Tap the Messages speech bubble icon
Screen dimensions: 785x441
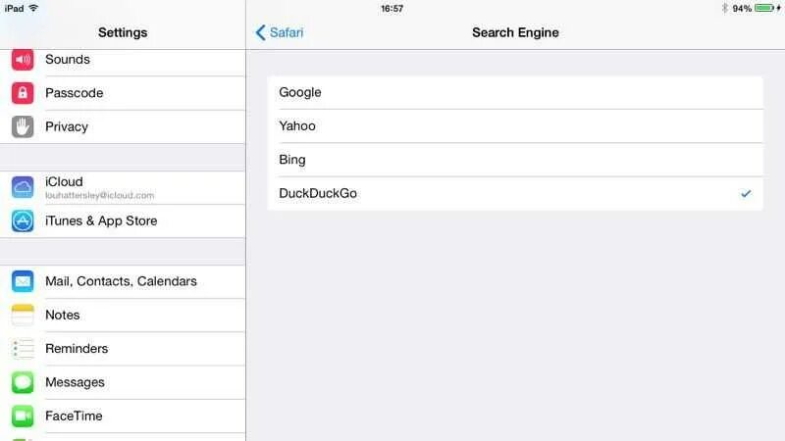pyautogui.click(x=23, y=382)
